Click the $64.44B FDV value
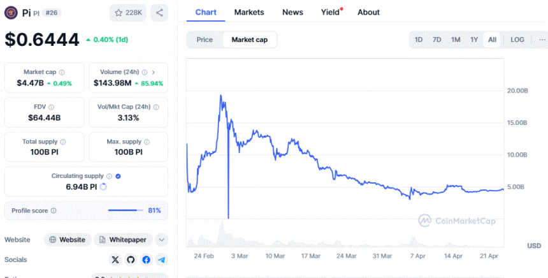The height and width of the screenshot is (278, 548). [x=45, y=118]
